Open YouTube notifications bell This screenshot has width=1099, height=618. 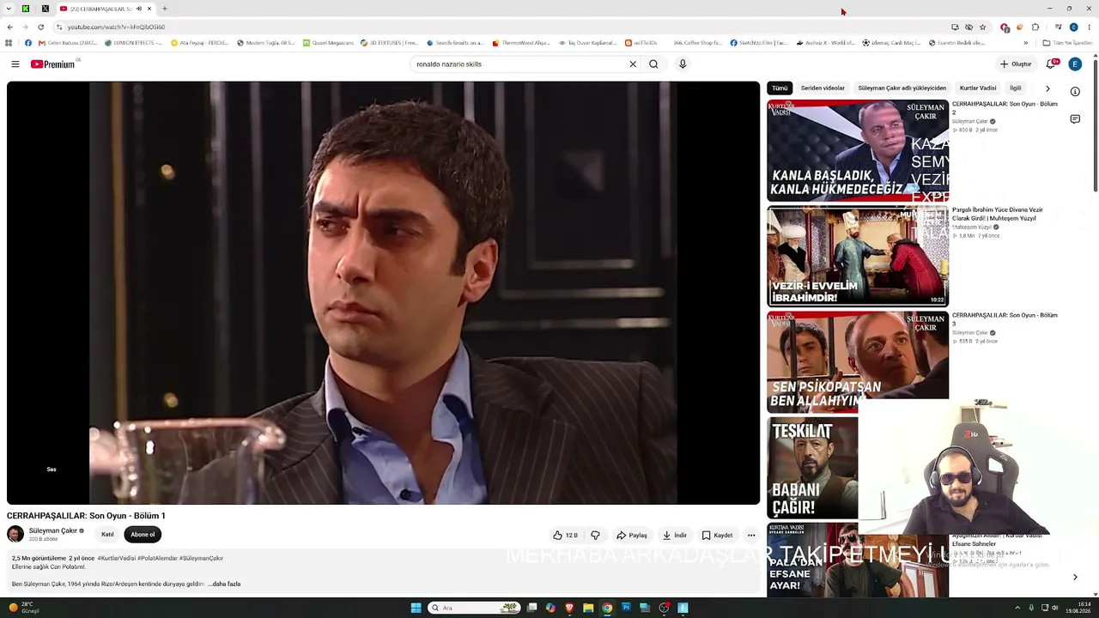coord(1050,64)
